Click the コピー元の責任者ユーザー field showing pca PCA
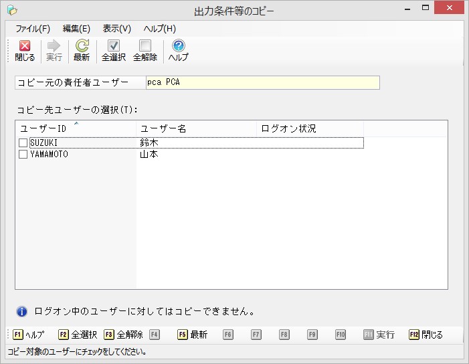 coord(262,82)
